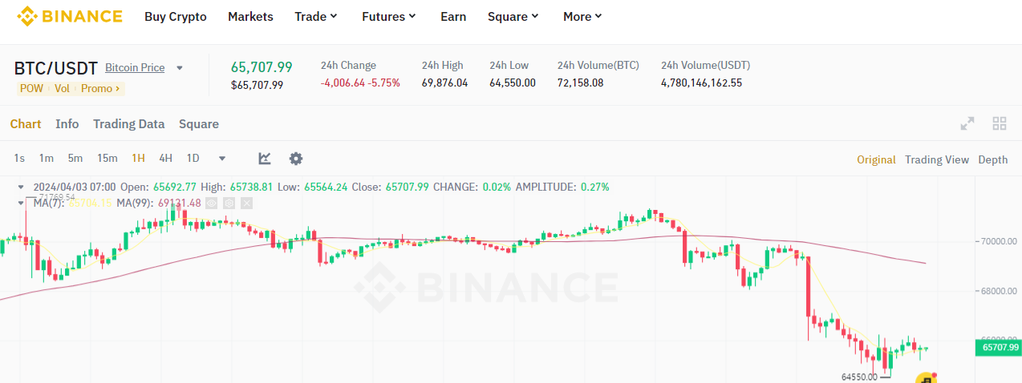Open the technical indicators chart icon
Image resolution: width=1022 pixels, height=383 pixels.
coord(265,158)
